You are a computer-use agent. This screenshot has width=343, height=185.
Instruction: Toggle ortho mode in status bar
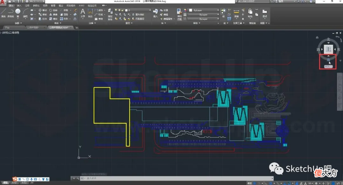click(266, 183)
